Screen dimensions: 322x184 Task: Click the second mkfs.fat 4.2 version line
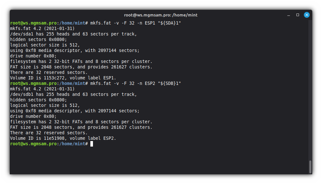[x=42, y=89]
